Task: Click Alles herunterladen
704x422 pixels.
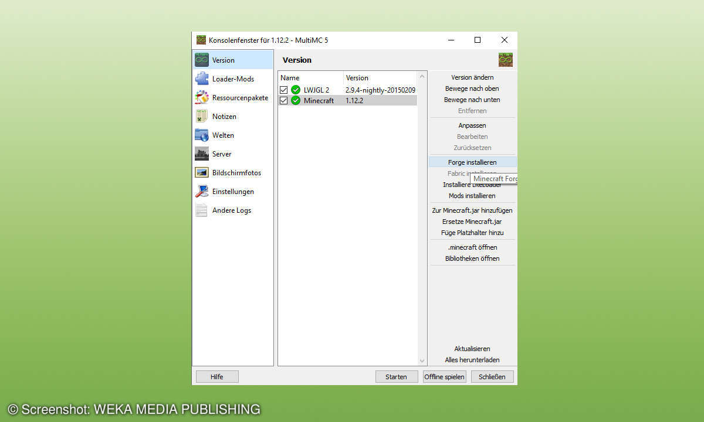Action: (472, 360)
